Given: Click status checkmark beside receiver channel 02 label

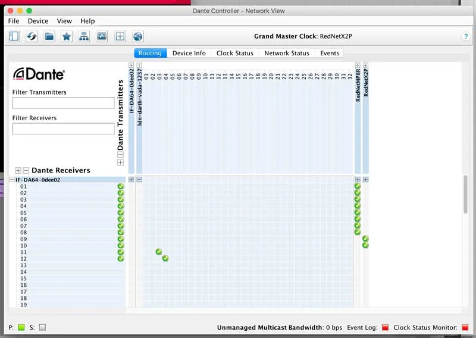Looking at the screenshot, I should coord(121,193).
